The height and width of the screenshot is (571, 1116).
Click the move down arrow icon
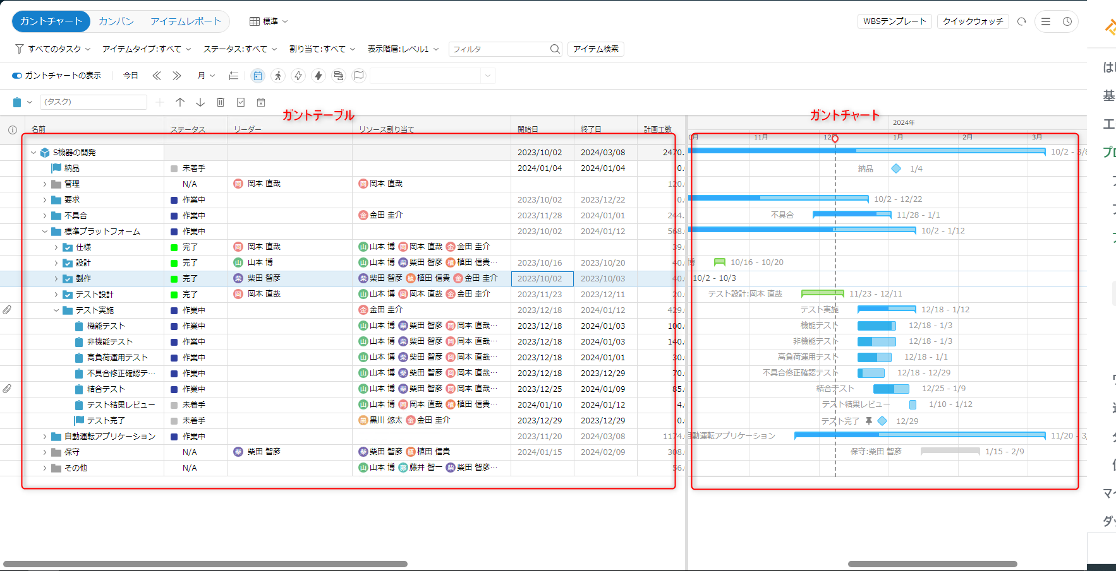point(200,102)
